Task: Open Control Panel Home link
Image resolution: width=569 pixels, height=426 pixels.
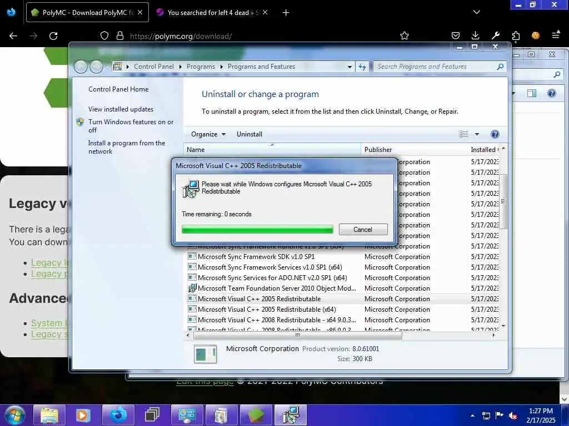Action: 118,89
